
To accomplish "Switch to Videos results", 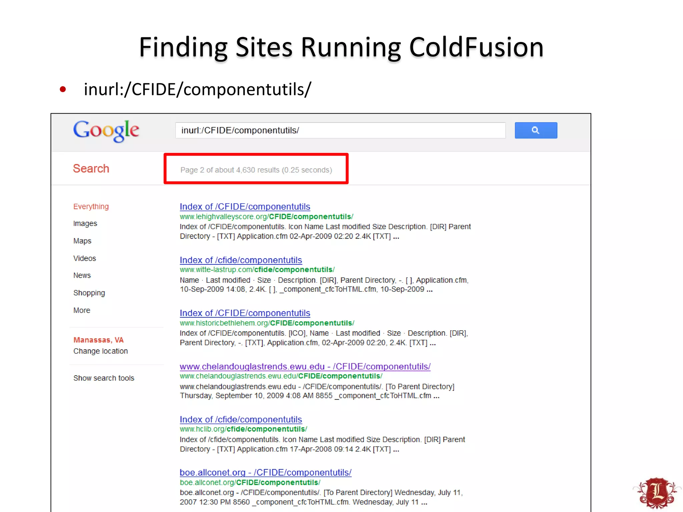I will pyautogui.click(x=85, y=258).
